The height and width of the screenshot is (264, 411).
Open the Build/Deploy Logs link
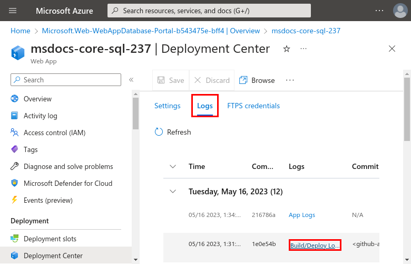coord(315,245)
